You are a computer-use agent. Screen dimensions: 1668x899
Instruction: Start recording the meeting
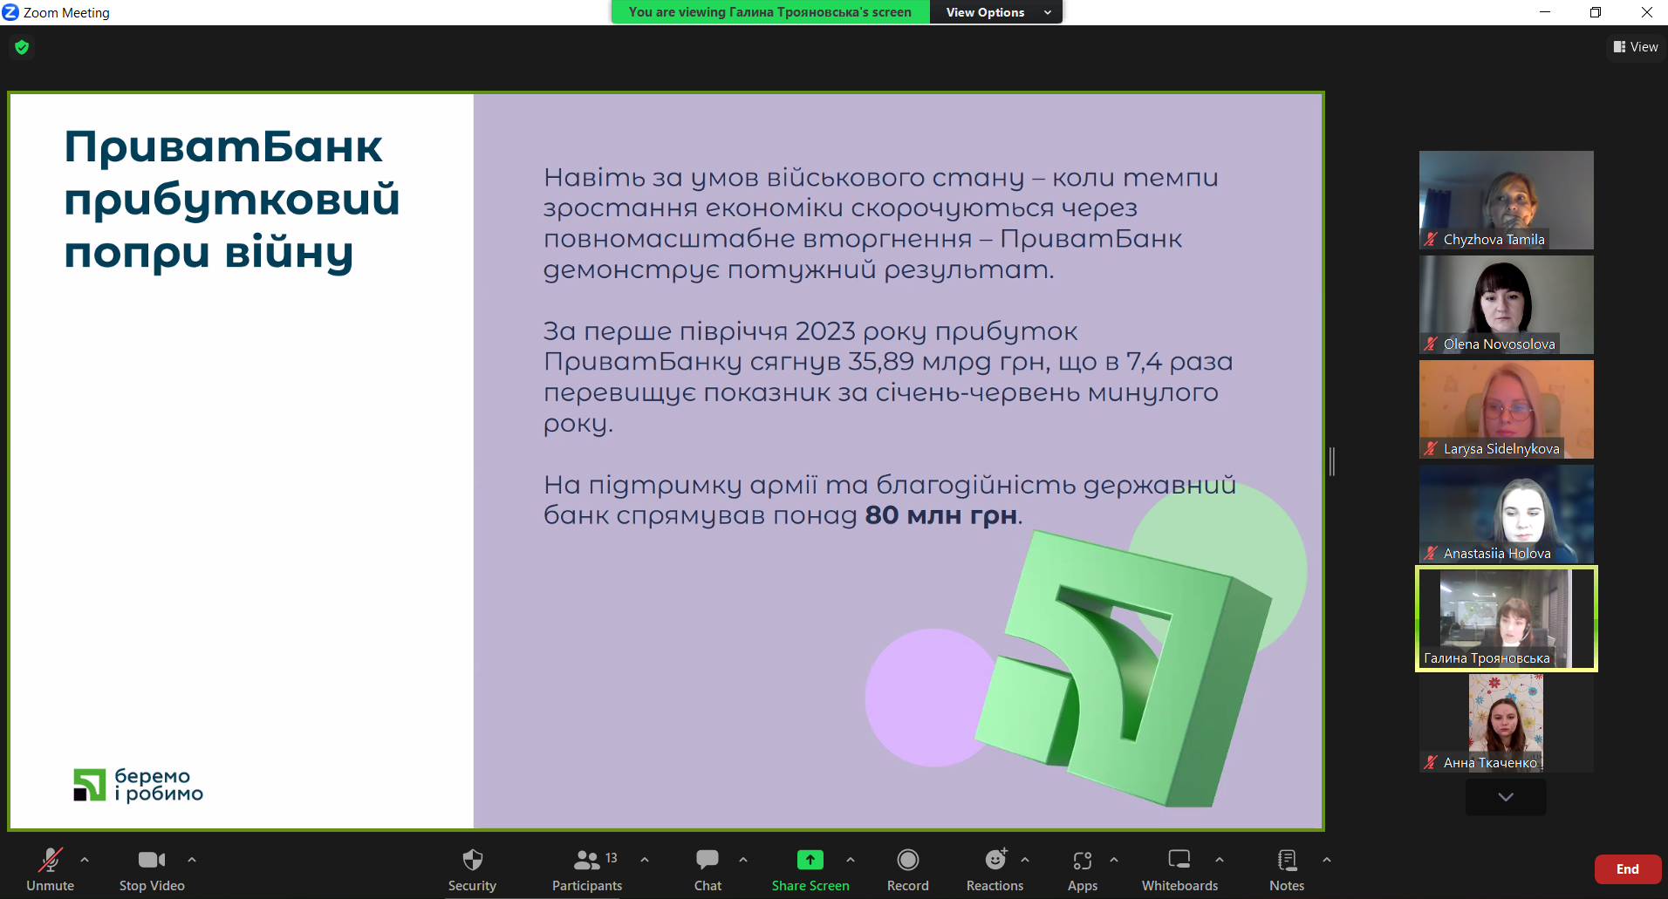click(907, 869)
